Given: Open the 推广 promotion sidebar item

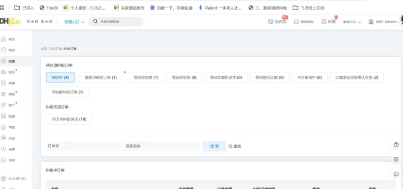Looking at the screenshot, I should (x=8, y=105).
